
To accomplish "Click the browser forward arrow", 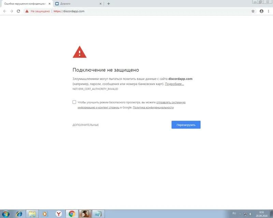I will tap(12, 11).
